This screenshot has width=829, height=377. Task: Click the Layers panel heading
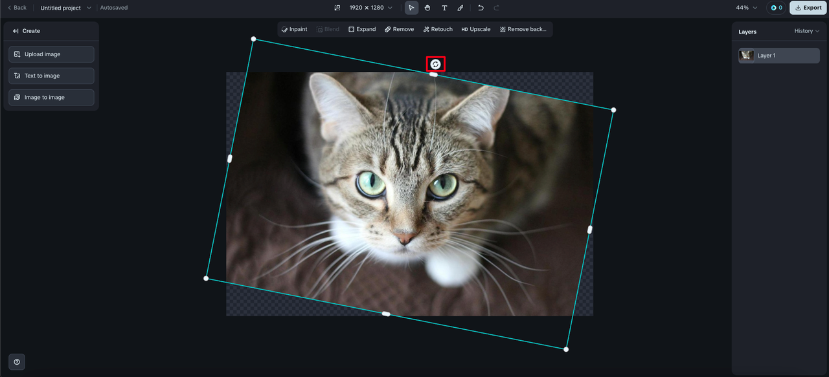tap(747, 32)
